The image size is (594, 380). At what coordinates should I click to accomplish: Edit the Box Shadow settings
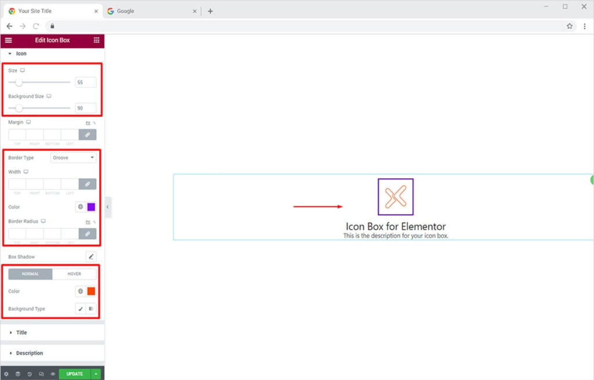tap(91, 256)
